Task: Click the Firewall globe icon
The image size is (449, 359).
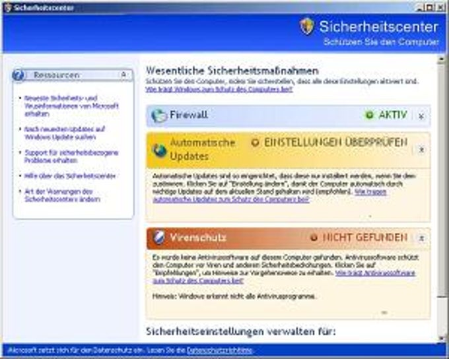Action: coord(159,116)
